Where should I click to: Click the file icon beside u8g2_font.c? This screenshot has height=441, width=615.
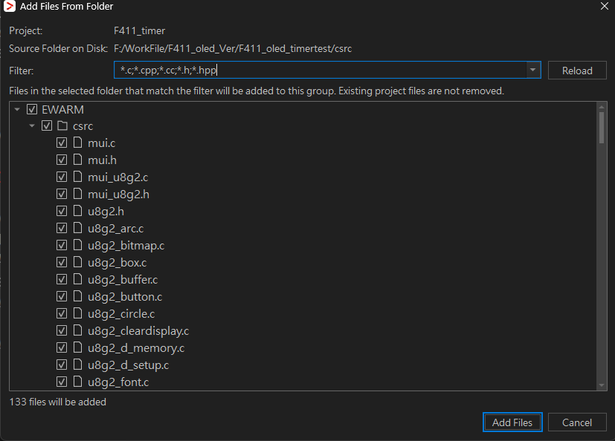(x=77, y=382)
